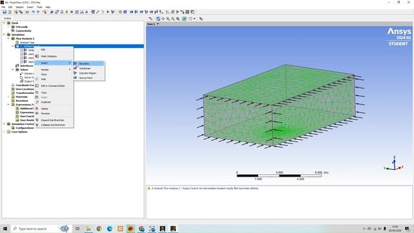Click the Subdomain icon in Insert submenu
Screen dimensions: 414x233
click(75, 68)
